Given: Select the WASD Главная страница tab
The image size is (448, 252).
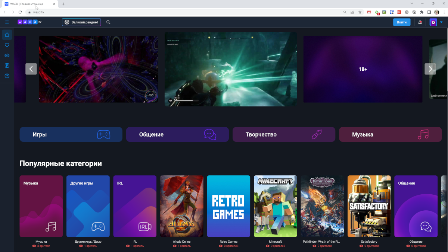Looking at the screenshot, I should point(30,4).
